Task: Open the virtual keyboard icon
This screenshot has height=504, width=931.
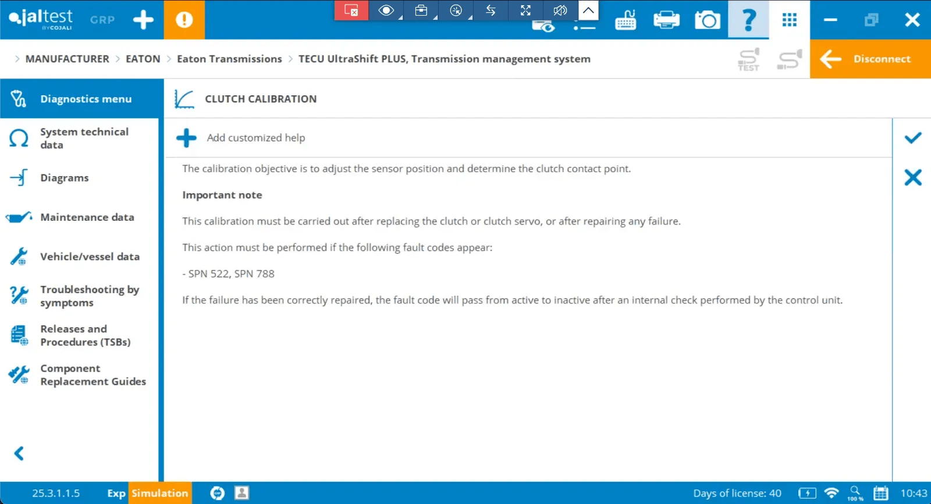Action: click(x=626, y=21)
